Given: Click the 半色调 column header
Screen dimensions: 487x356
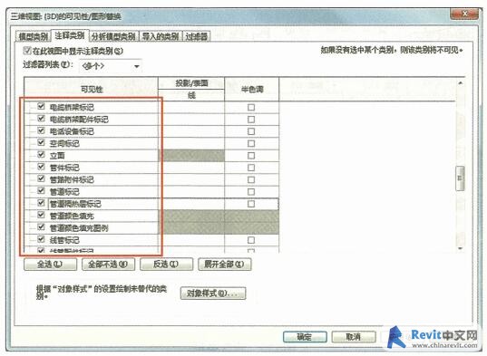Looking at the screenshot, I should click(252, 90).
